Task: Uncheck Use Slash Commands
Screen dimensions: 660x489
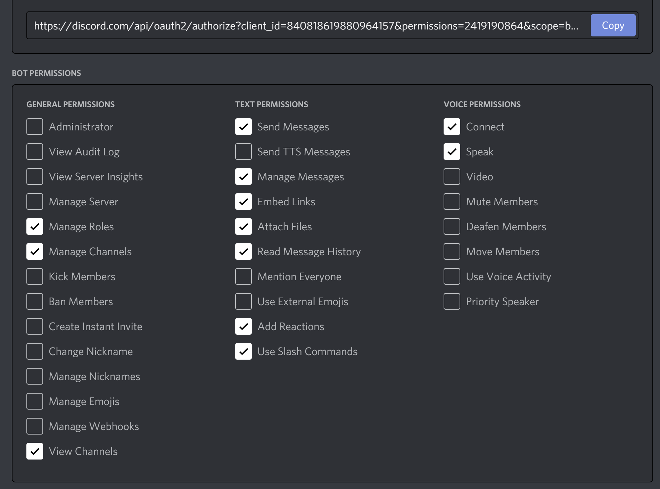Action: click(x=243, y=351)
